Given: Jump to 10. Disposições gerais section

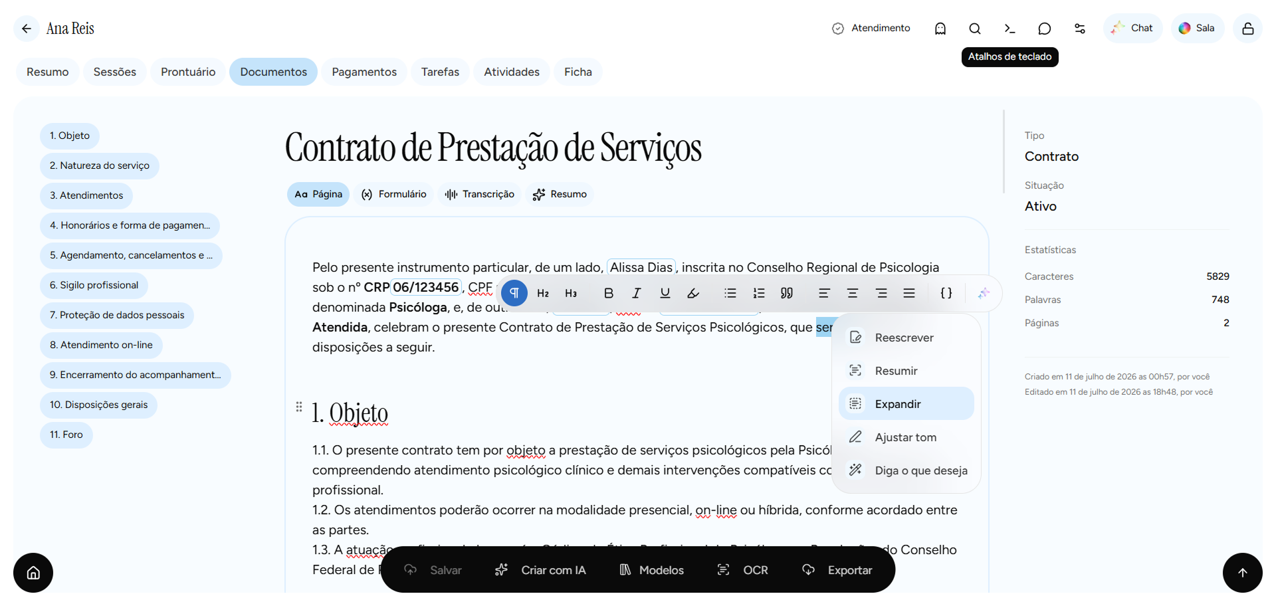Looking at the screenshot, I should (98, 405).
